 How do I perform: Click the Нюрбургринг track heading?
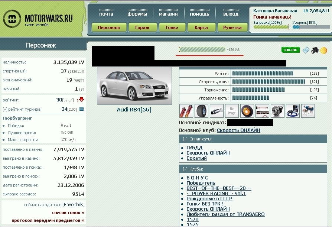17,118
